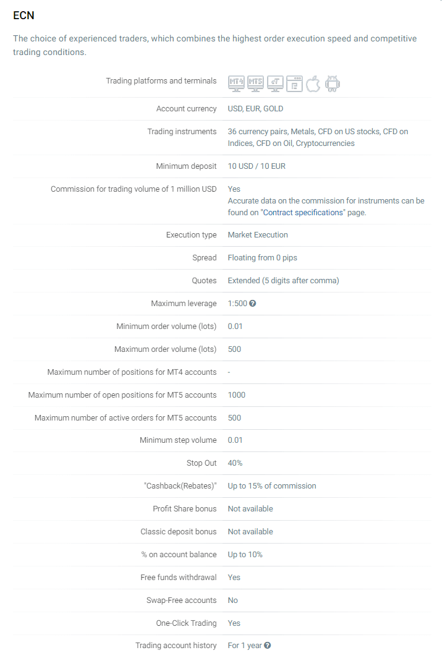Image resolution: width=445 pixels, height=658 pixels.
Task: Click the Trading account history label
Action: coord(176,646)
